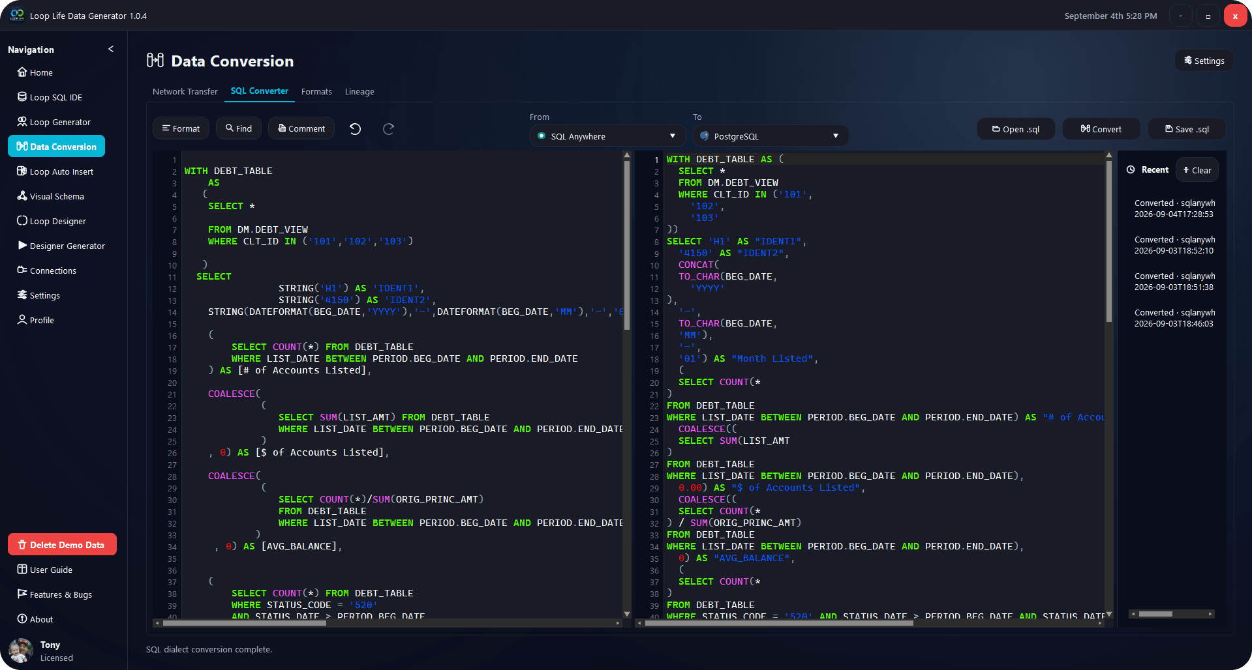This screenshot has height=670, width=1252.
Task: Select Data Conversion in the navigation
Action: pyautogui.click(x=56, y=147)
